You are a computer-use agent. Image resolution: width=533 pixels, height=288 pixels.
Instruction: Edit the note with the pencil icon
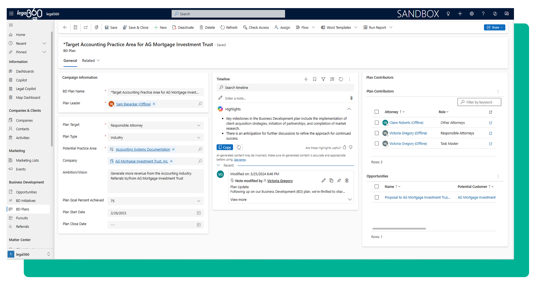(323, 181)
